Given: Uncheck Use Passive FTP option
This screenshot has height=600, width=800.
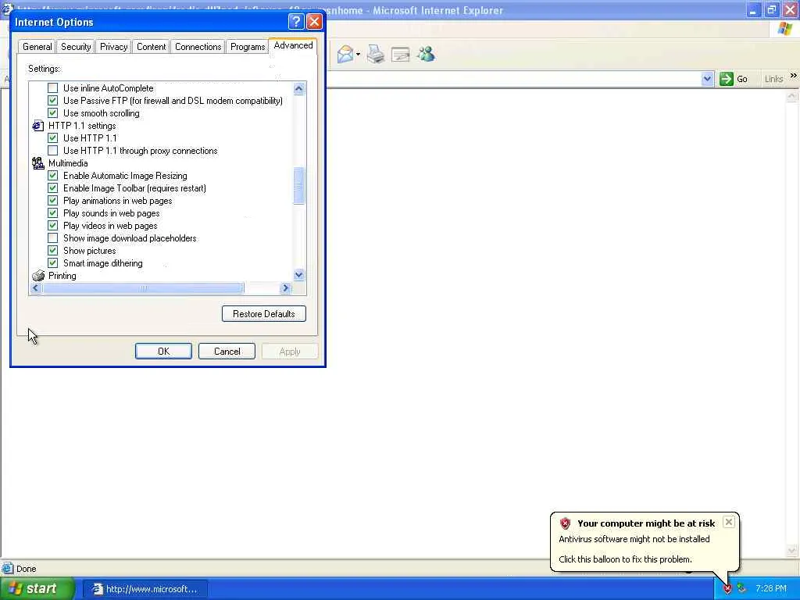Looking at the screenshot, I should click(x=52, y=101).
